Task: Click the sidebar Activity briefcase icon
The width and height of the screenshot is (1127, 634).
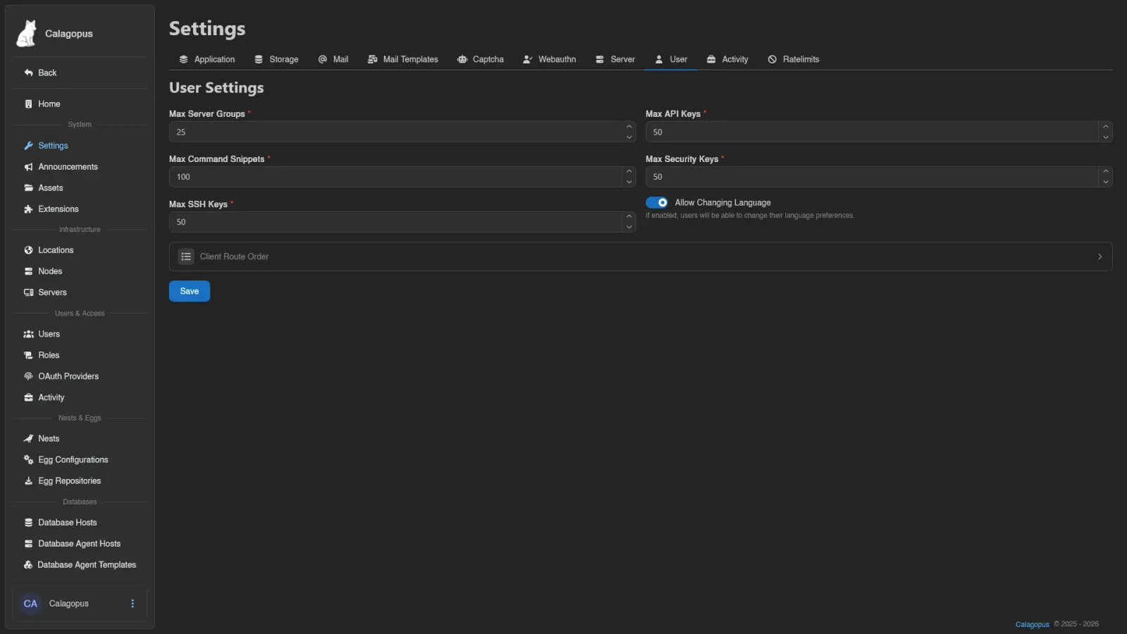Action: pos(29,397)
